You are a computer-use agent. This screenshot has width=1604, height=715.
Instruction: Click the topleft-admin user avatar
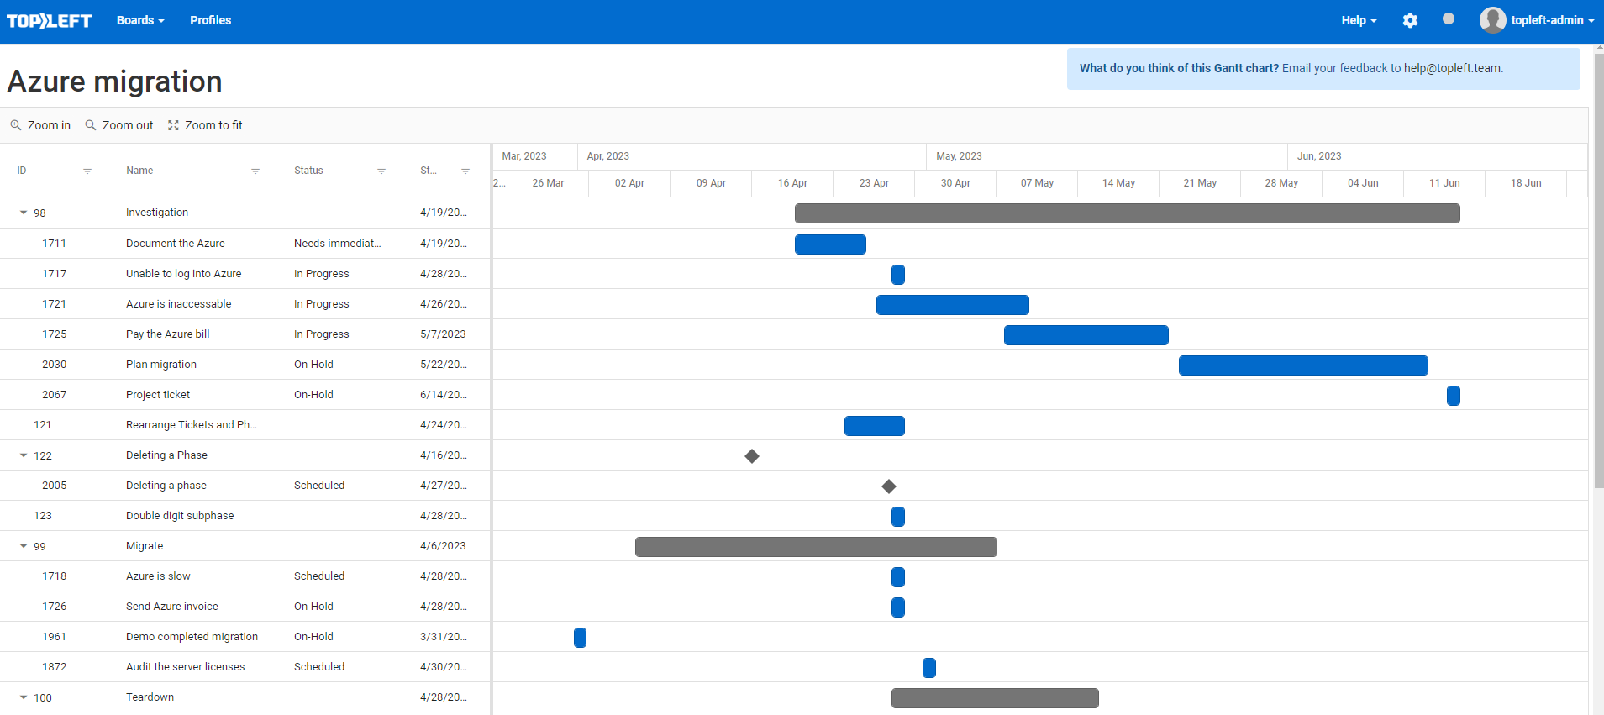click(1492, 20)
